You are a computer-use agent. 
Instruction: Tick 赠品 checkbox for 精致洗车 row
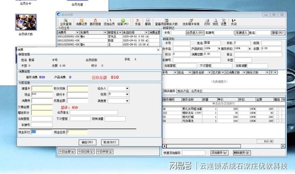pyautogui.click(x=278, y=113)
